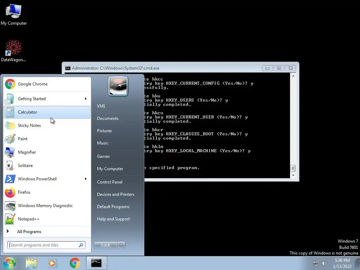Open Windows Explorer from the taskbar
This screenshot has width=360, height=270.
pyautogui.click(x=31, y=263)
